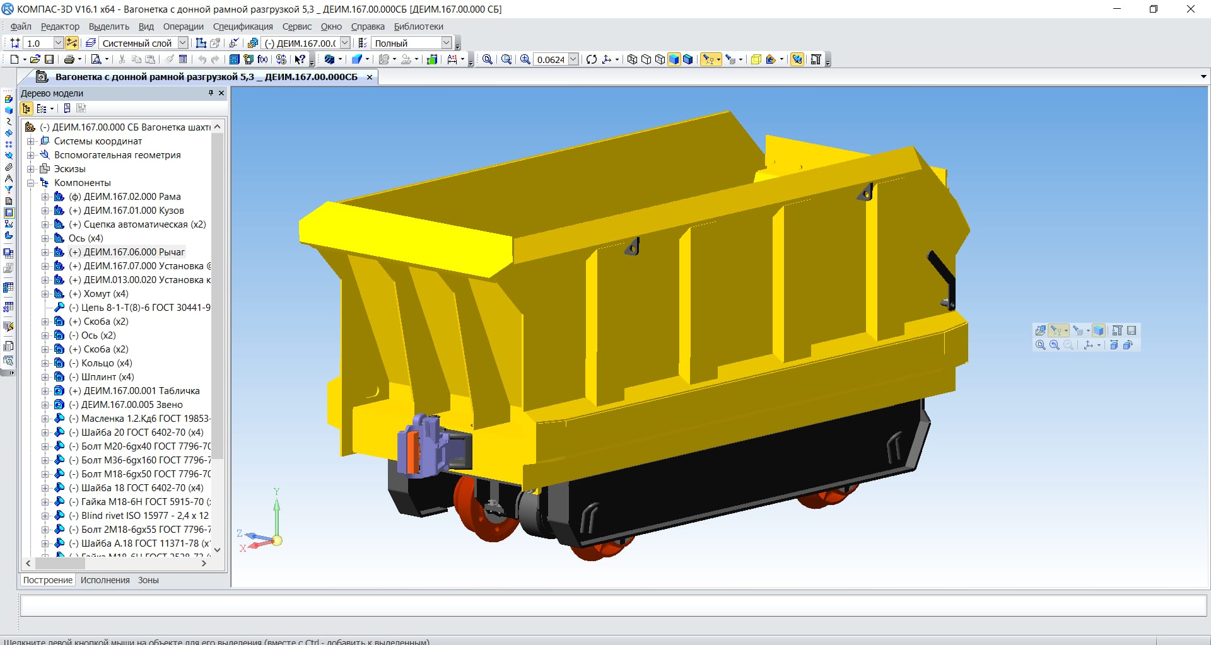Click the model tree vertical scrollbar down arrow
The image size is (1211, 645).
pos(218,550)
